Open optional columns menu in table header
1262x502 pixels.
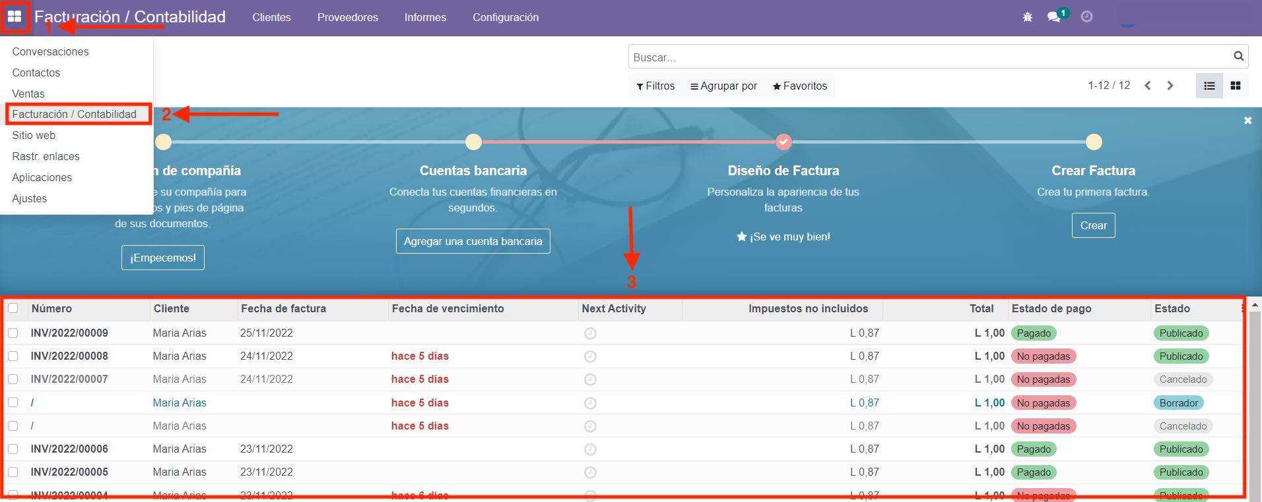point(1242,308)
